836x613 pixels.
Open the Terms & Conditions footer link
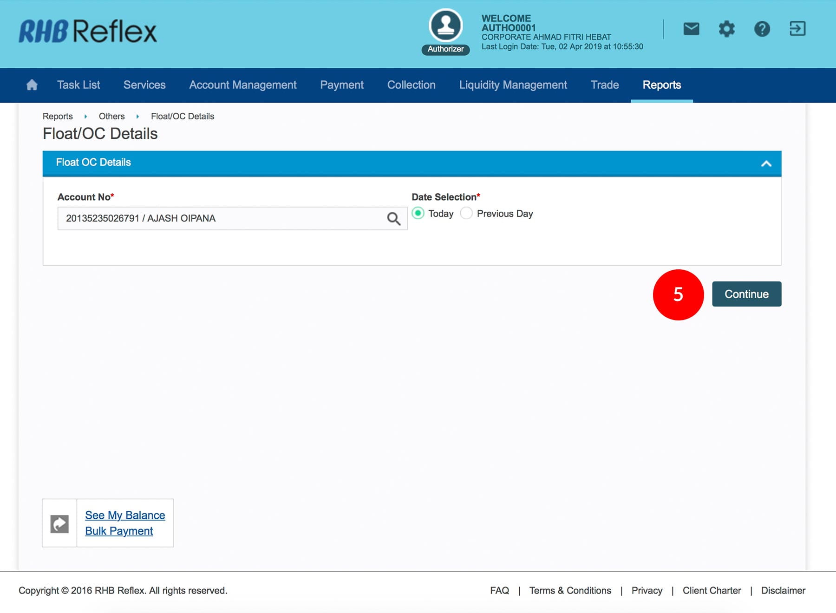tap(570, 590)
